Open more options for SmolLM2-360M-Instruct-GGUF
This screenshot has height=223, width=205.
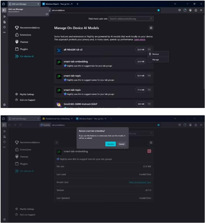(x=149, y=104)
